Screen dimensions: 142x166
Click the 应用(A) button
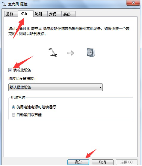pyautogui.click(x=127, y=162)
